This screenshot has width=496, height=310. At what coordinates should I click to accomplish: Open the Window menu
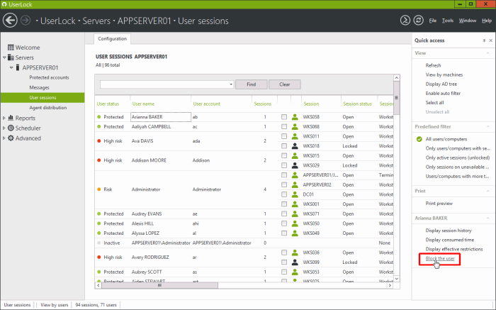pyautogui.click(x=468, y=21)
